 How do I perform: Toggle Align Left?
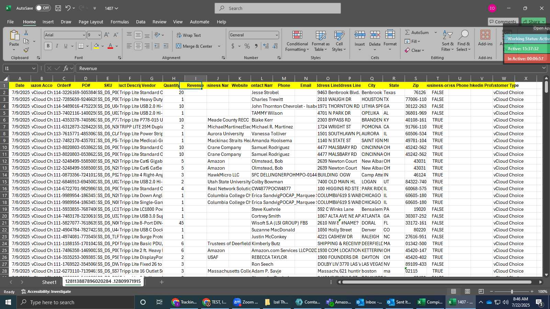click(x=129, y=46)
